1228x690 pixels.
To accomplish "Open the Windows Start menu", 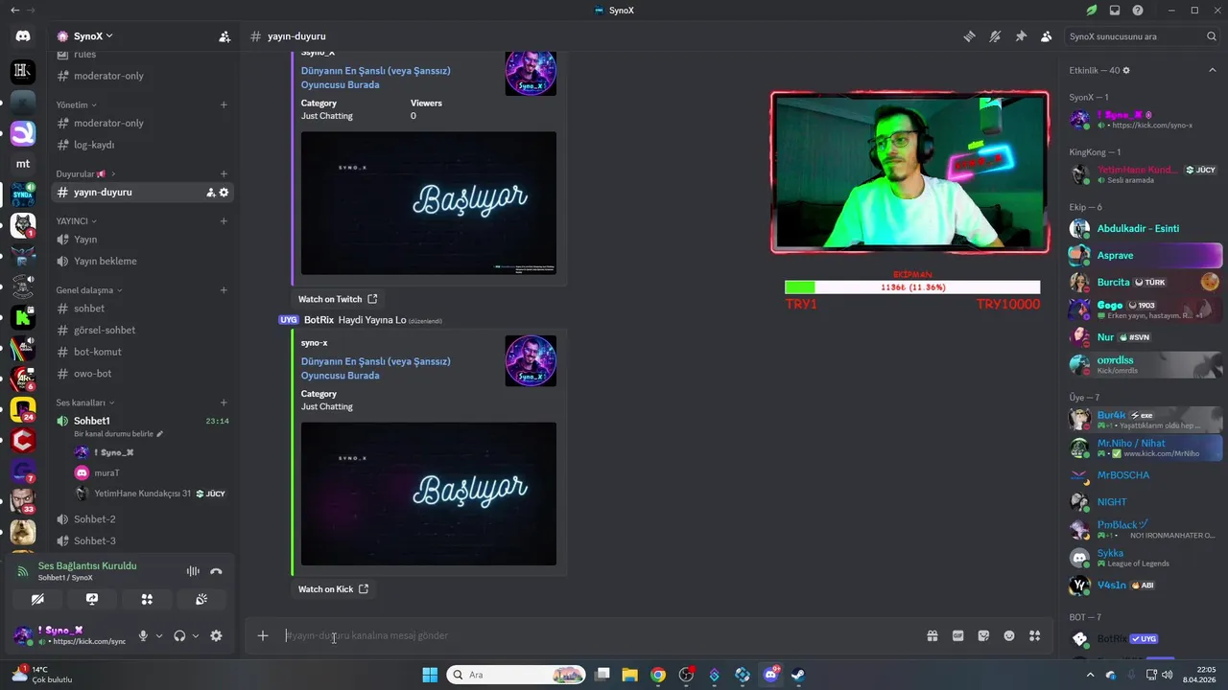I will 430,675.
